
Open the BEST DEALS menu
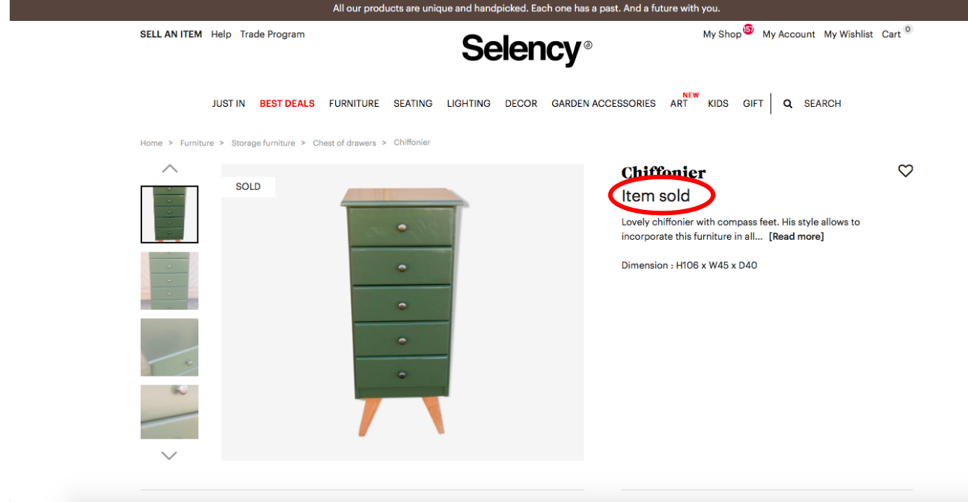pos(287,104)
